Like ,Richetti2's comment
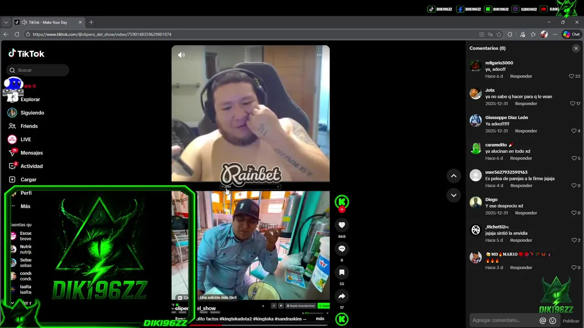This screenshot has height=328, width=584. click(x=574, y=240)
